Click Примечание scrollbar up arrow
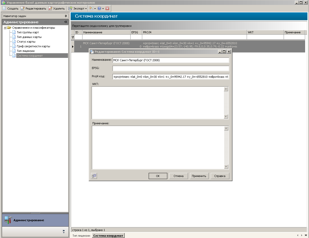Image resolution: width=309 pixels, height=238 pixels. tap(226, 128)
